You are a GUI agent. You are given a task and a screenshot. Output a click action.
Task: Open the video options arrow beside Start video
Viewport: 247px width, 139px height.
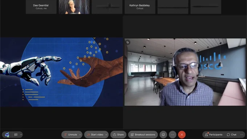[106, 135]
